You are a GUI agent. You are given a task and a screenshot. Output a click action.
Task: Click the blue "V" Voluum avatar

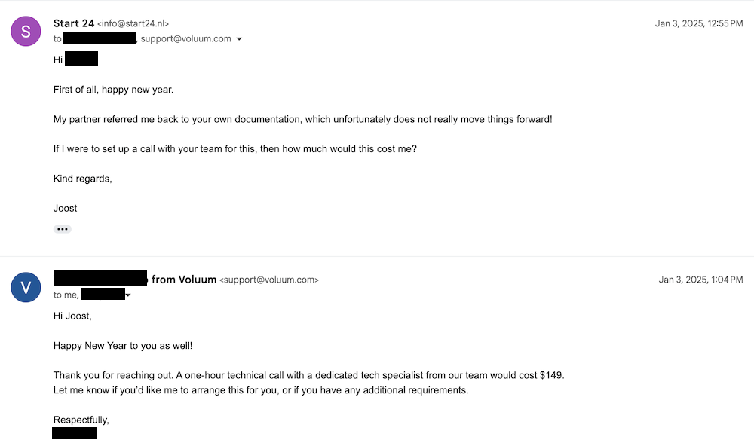coord(26,287)
